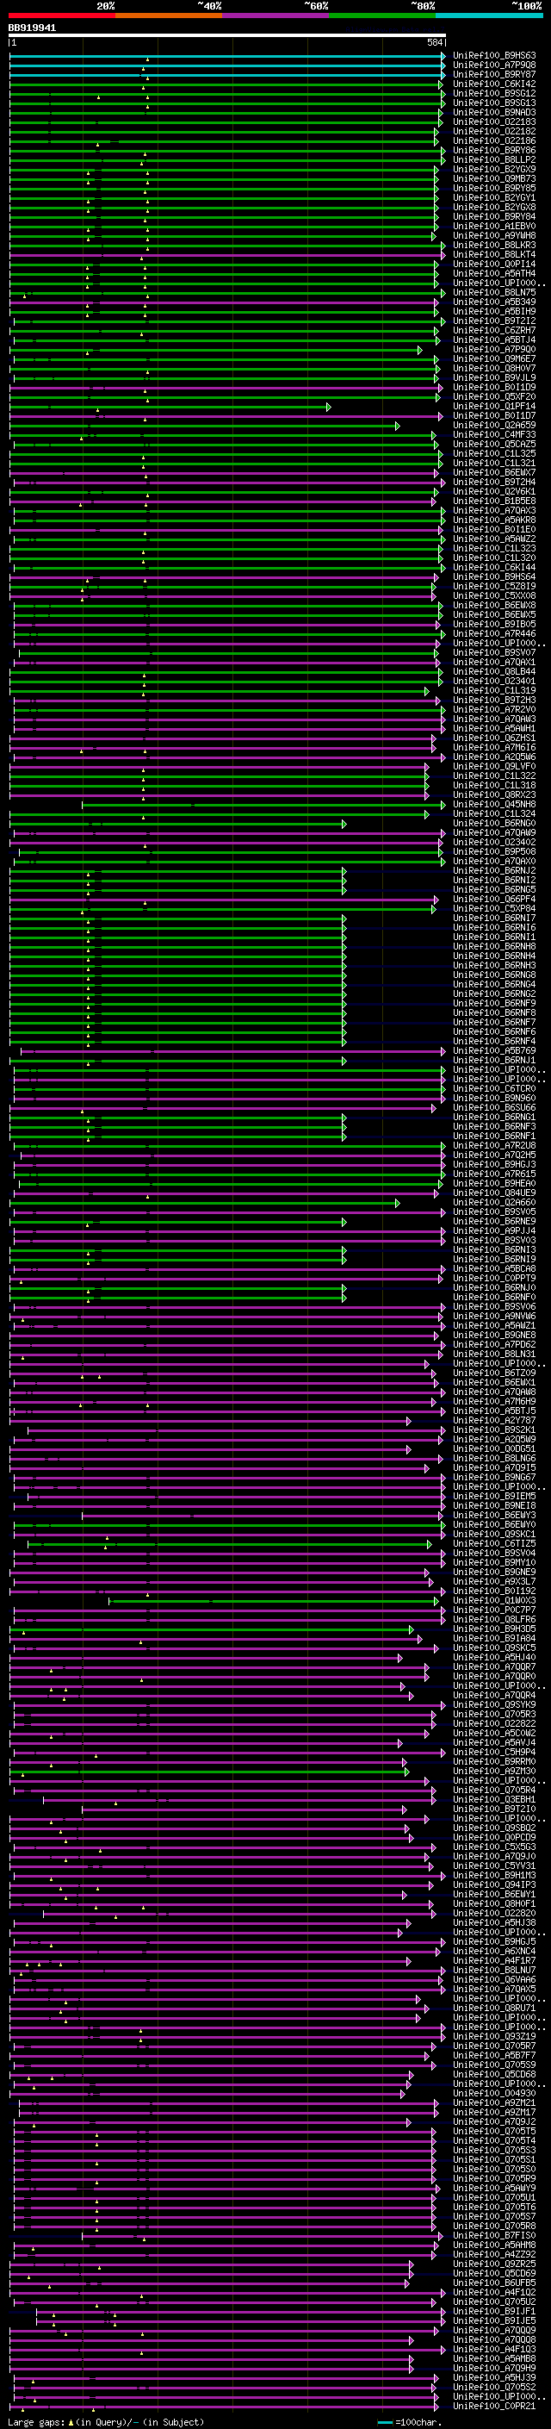Open the UniRef100_B7FIS0 hit
551x2429 pixels.
494,2235
